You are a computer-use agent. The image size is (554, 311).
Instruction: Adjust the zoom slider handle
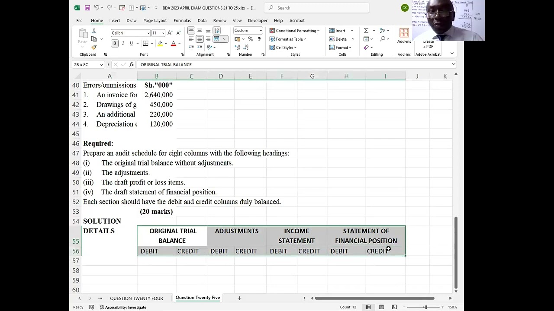(426, 307)
